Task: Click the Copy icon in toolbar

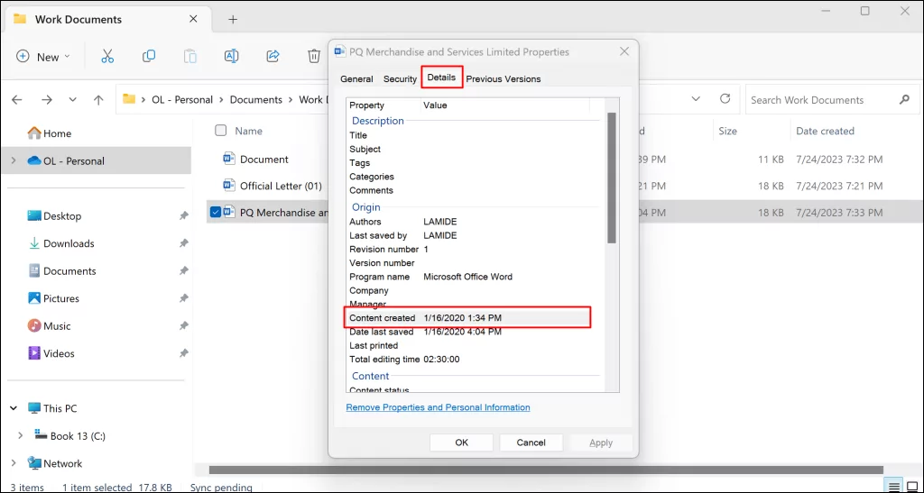Action: pos(149,56)
